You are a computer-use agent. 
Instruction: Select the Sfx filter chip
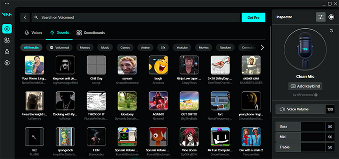tap(163, 47)
